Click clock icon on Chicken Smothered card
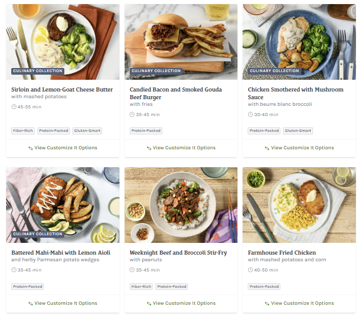 click(250, 115)
